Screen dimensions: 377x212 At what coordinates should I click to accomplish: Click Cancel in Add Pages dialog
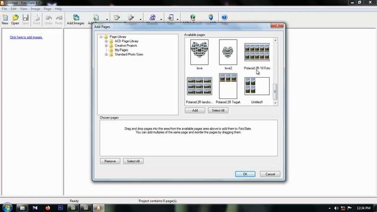270,174
